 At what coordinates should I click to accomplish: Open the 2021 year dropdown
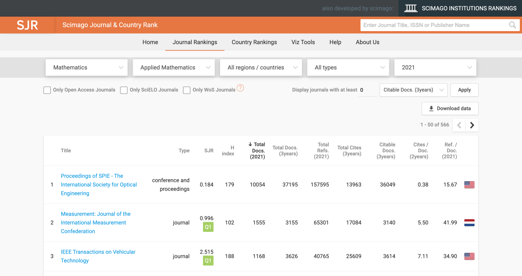click(x=435, y=68)
